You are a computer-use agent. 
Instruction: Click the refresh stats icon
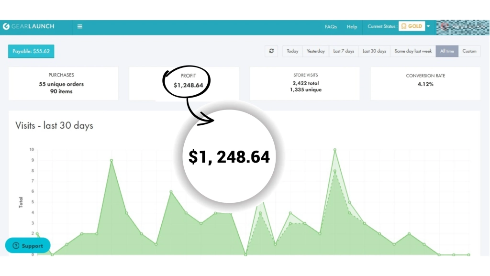pyautogui.click(x=271, y=51)
